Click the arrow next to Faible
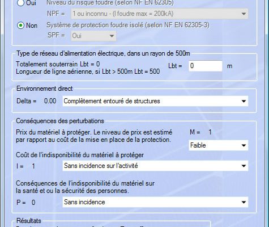269x227 pixels. (x=244, y=145)
